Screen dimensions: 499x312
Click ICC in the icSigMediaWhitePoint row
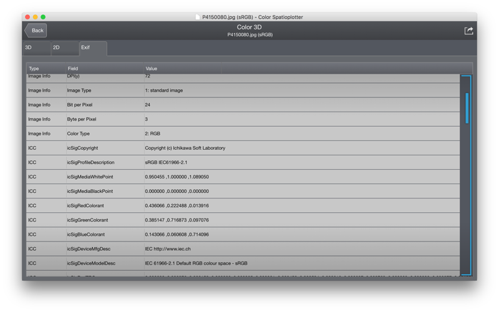pos(32,177)
